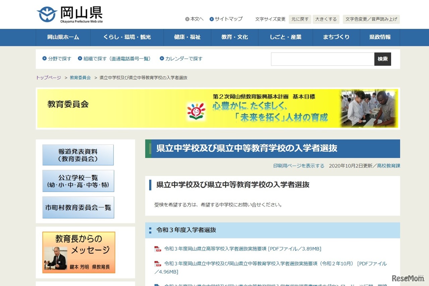Screen dimensions: 429x286
Task: Click the Okayama Prefecture logo
Action: point(70,14)
